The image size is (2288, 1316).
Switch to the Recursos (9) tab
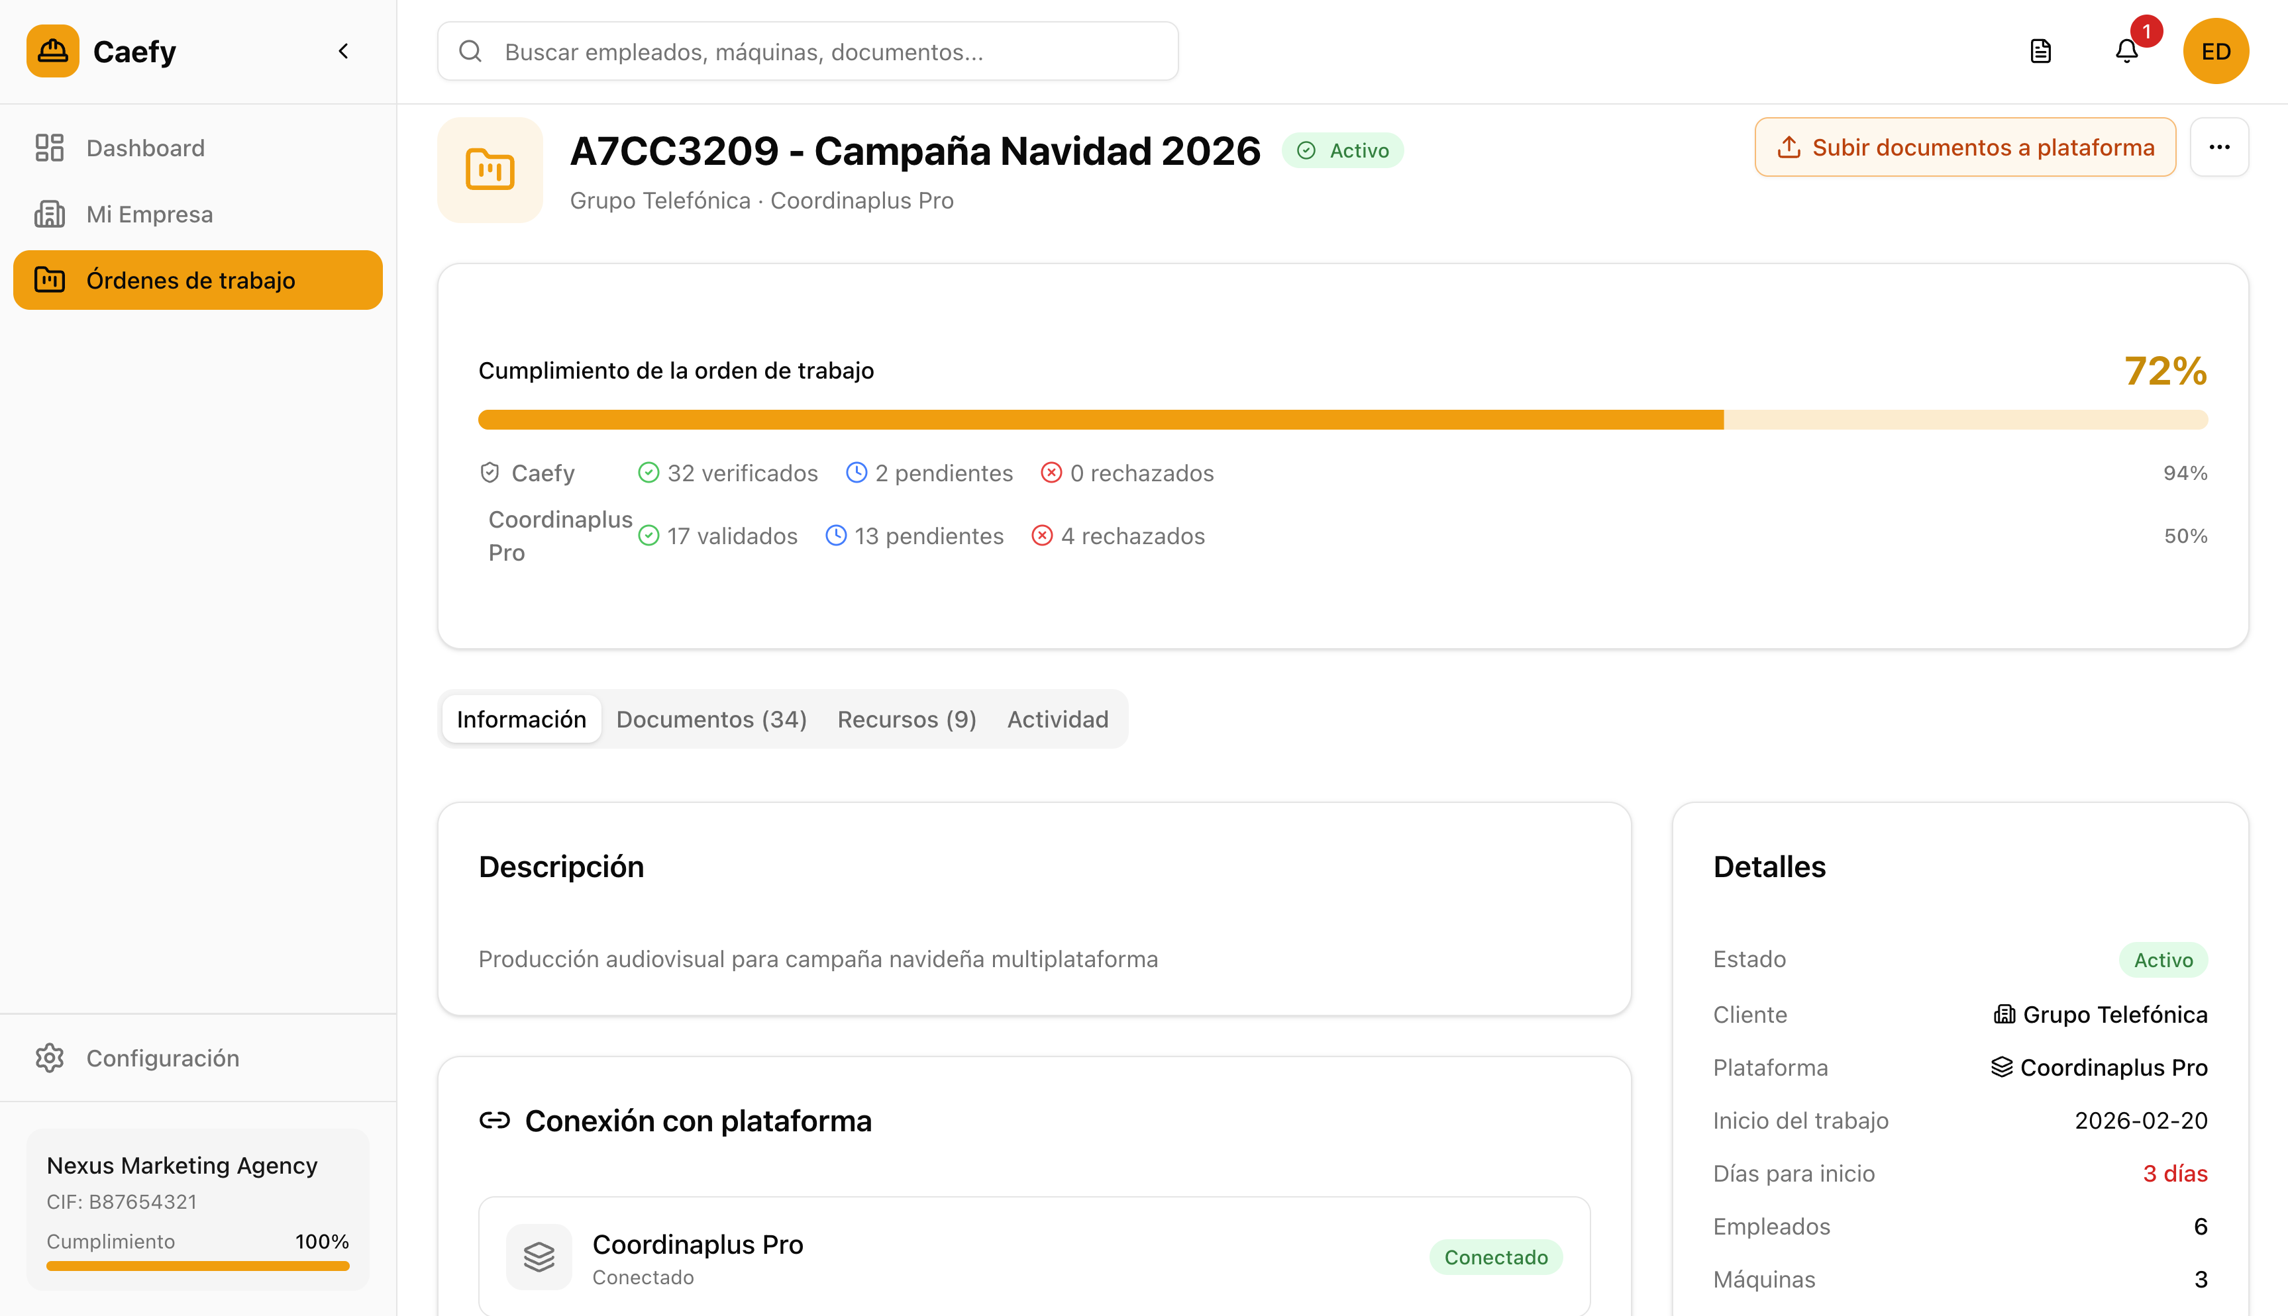(906, 720)
